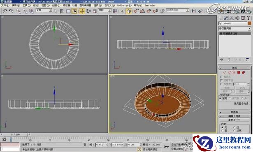Select the SubObj preview selection radio

[x=230, y=98]
